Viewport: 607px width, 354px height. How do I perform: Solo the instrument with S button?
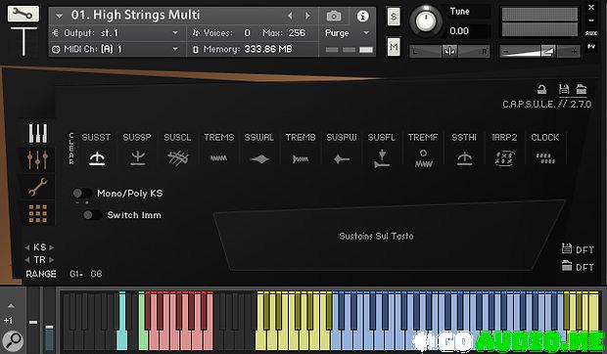(x=394, y=17)
